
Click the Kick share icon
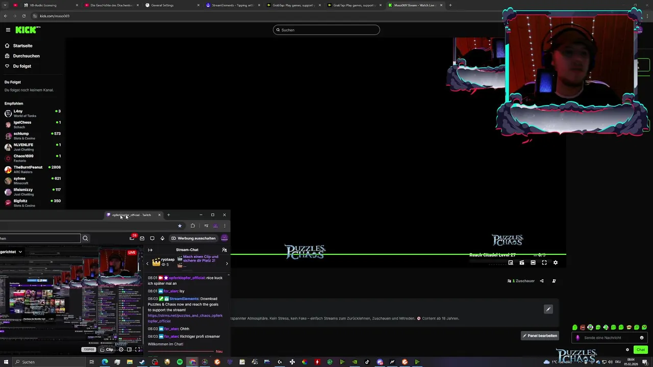click(542, 281)
